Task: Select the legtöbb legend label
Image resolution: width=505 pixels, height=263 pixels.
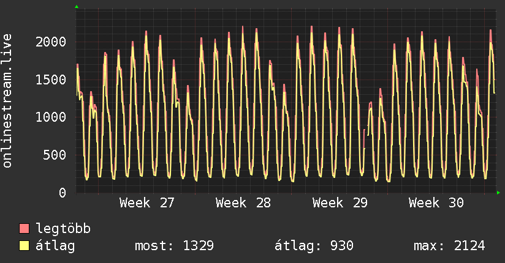Action: pos(63,229)
